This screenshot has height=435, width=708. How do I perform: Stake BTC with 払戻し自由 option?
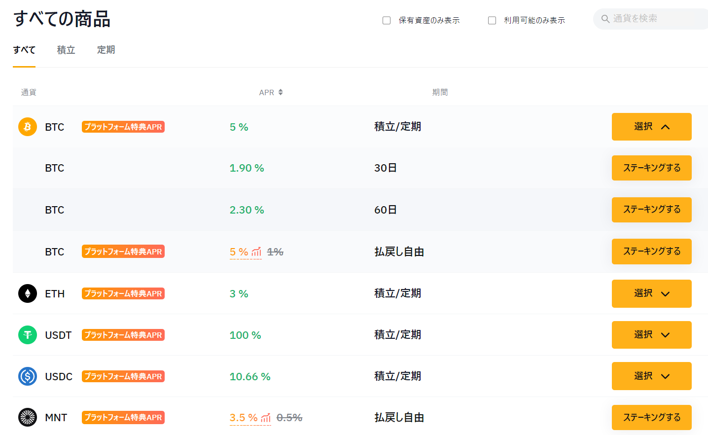651,252
